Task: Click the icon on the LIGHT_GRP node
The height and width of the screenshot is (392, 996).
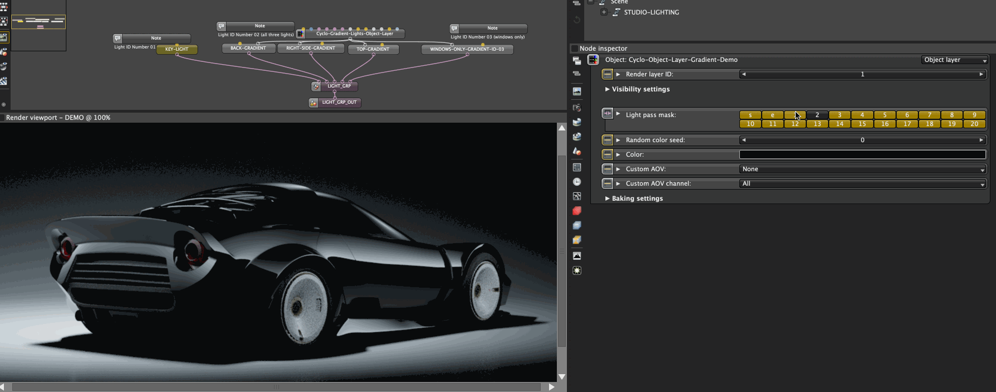Action: [x=316, y=86]
